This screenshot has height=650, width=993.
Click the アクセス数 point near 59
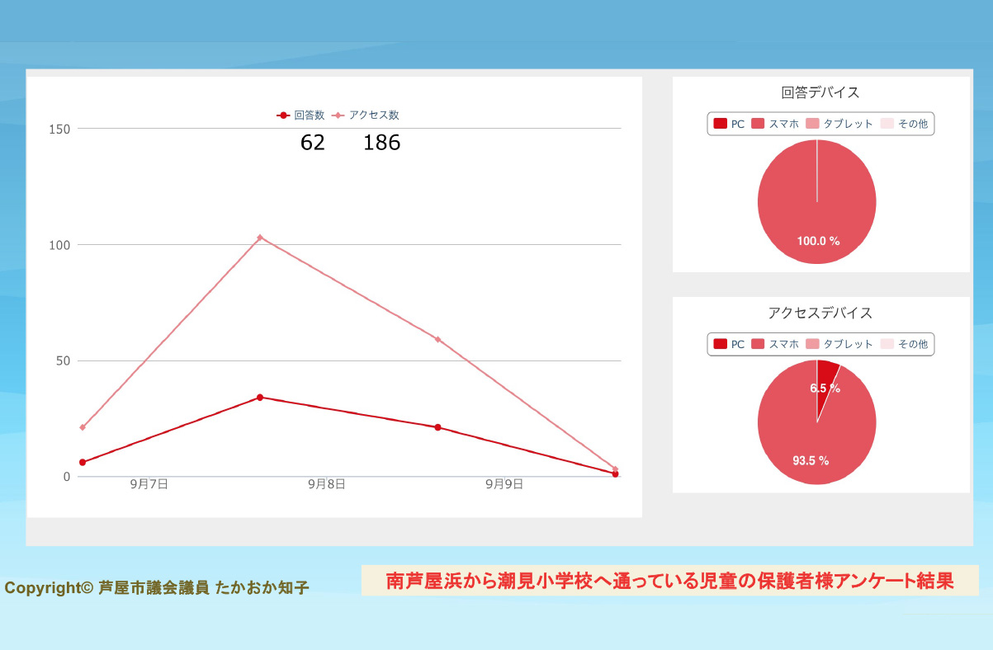pos(437,339)
